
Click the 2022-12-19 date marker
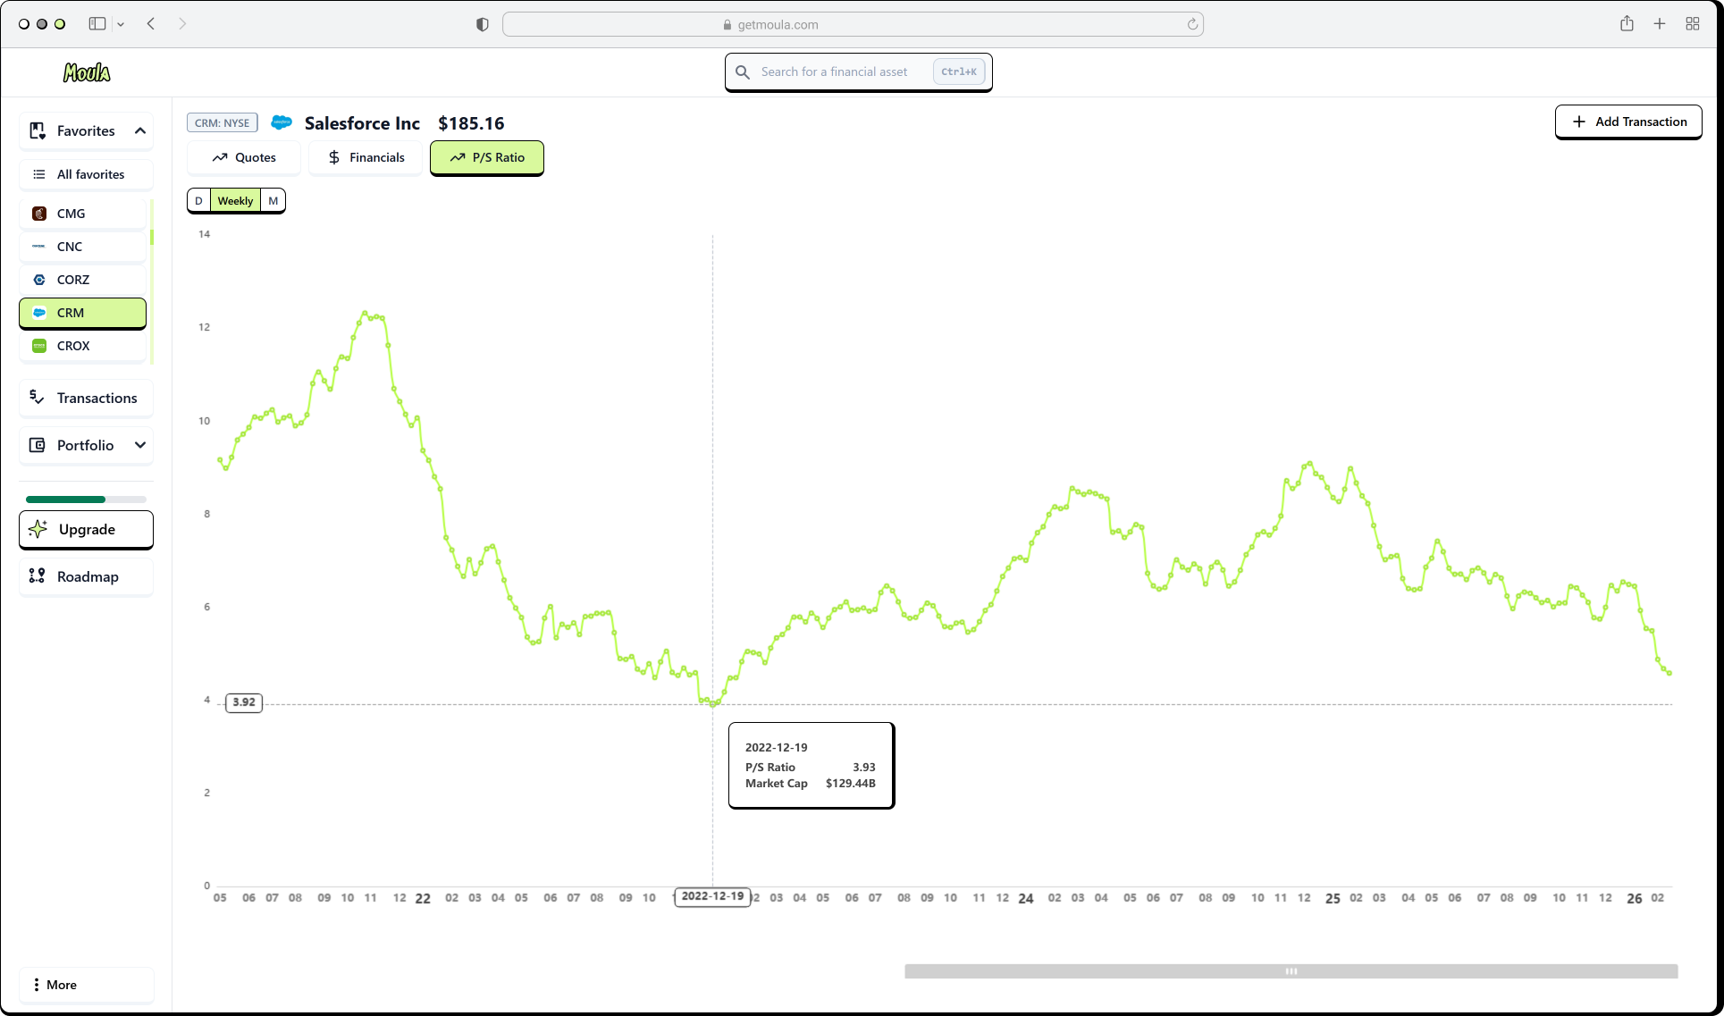click(x=712, y=896)
